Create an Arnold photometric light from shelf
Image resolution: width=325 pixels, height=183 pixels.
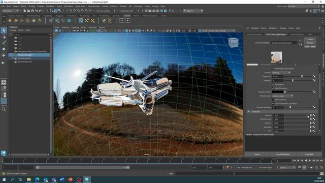click(22, 20)
